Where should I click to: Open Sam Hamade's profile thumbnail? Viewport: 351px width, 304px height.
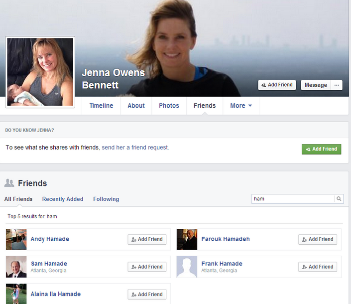pos(16,267)
